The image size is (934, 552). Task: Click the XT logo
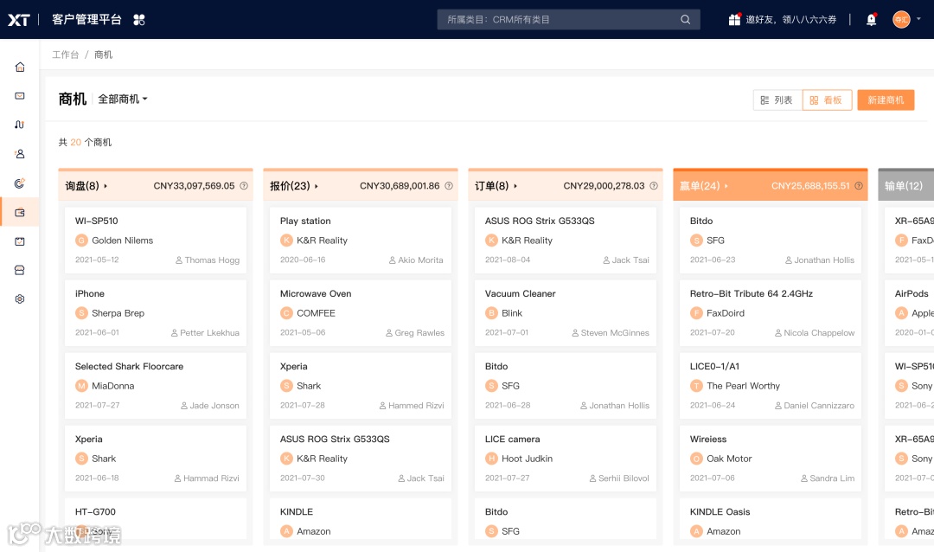[18, 20]
